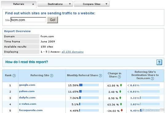Image resolution: width=166 pixels, height=113 pixels.
Task: Click help icon next to Change in Share
Action: (x=119, y=77)
